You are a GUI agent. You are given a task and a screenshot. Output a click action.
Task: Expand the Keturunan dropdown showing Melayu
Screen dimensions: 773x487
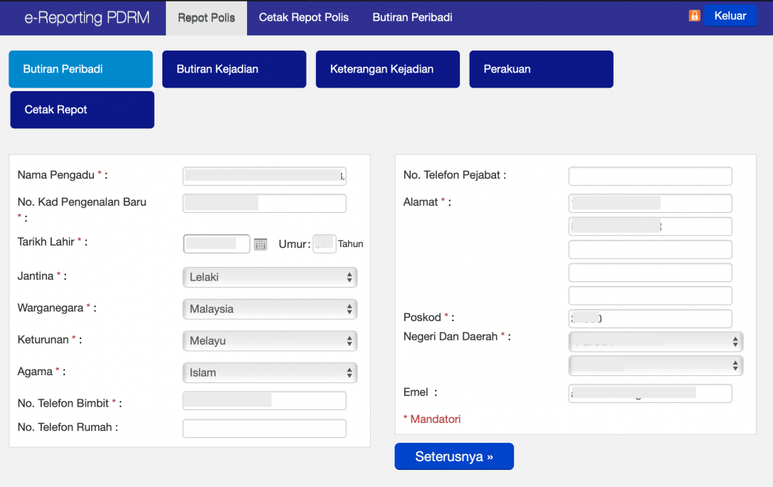tap(269, 340)
